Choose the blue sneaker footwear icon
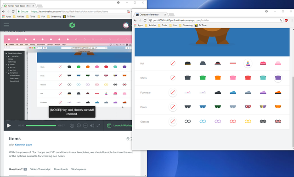The image size is (294, 177). (x=233, y=92)
